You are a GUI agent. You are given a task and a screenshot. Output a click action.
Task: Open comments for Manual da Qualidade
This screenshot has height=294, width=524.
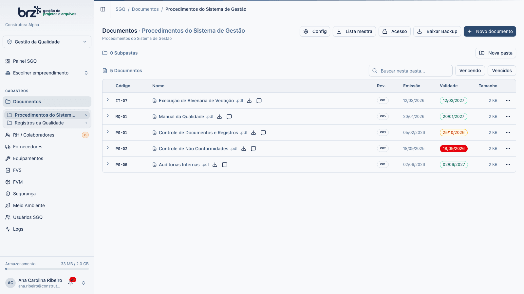point(229,117)
